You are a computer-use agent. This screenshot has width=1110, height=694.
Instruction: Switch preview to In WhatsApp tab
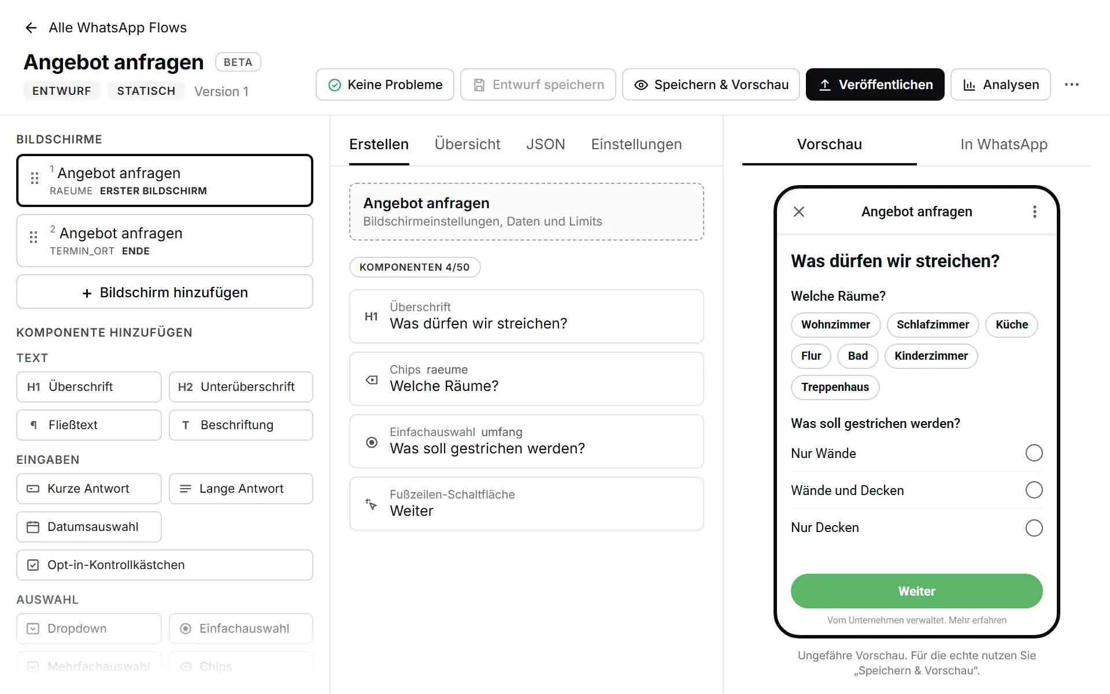tap(1004, 144)
